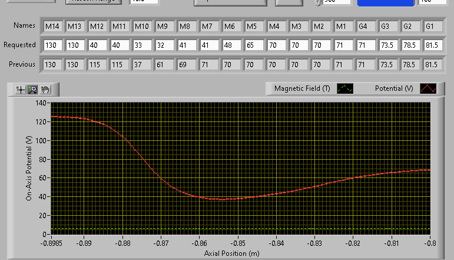The image size is (454, 260).
Task: Click Previous value 115 under M12
Action: (x=98, y=64)
